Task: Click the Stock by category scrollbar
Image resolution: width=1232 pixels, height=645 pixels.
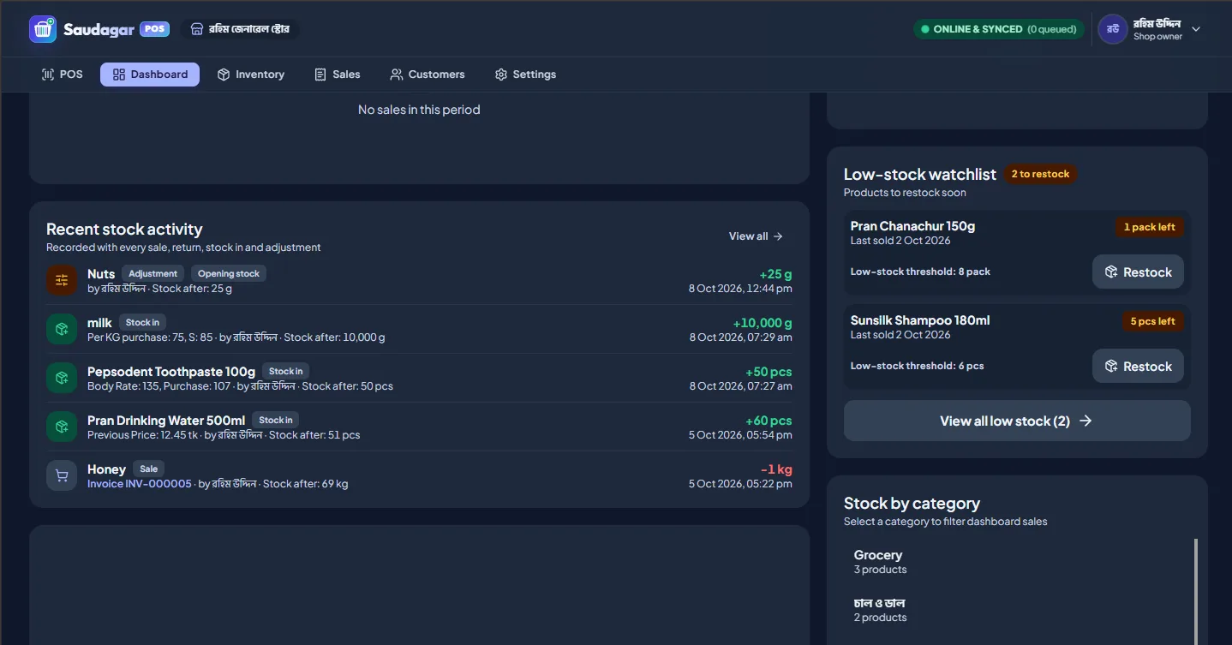Action: [x=1196, y=591]
